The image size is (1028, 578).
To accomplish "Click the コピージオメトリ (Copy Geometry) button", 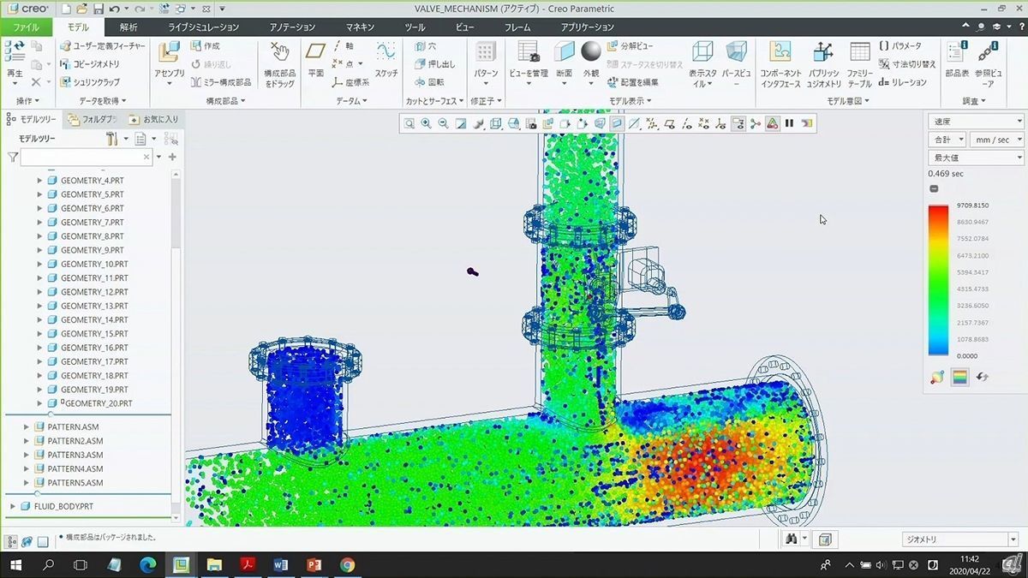I will click(90, 64).
